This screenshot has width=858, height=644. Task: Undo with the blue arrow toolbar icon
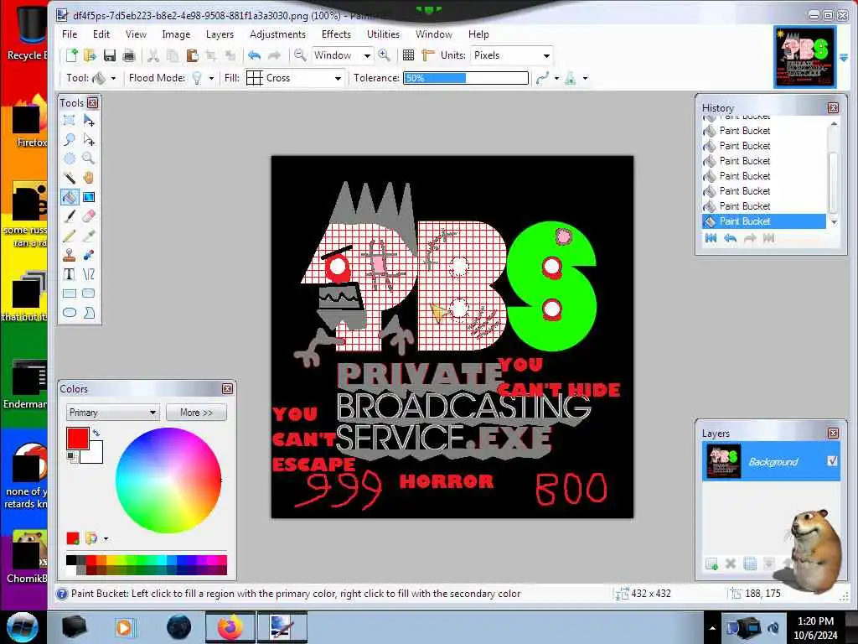point(255,55)
